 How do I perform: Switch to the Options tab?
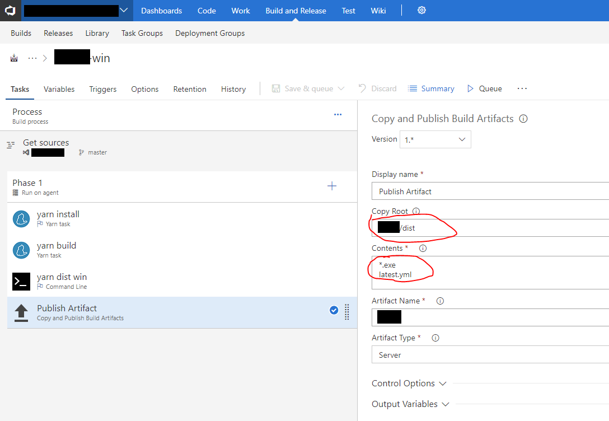[144, 89]
